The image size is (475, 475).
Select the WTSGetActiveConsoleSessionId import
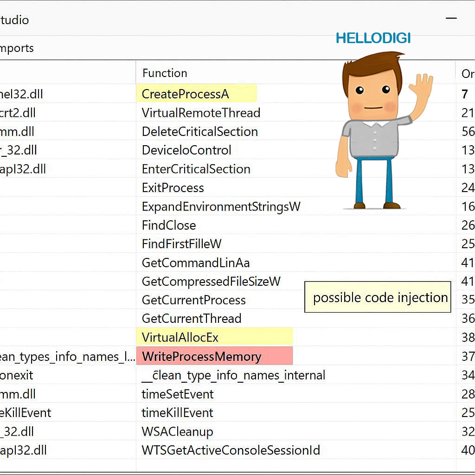(231, 450)
